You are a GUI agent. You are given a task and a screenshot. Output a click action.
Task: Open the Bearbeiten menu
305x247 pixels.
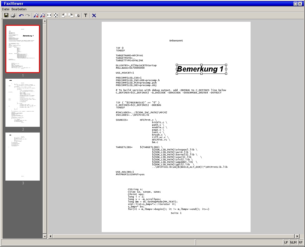pyautogui.click(x=19, y=9)
